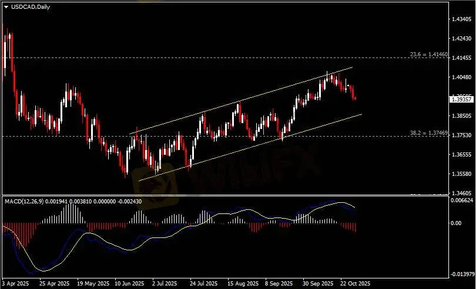Image resolution: width=476 pixels, height=289 pixels.
Task: Click MACD scale zero level 0.00
Action: (456, 223)
